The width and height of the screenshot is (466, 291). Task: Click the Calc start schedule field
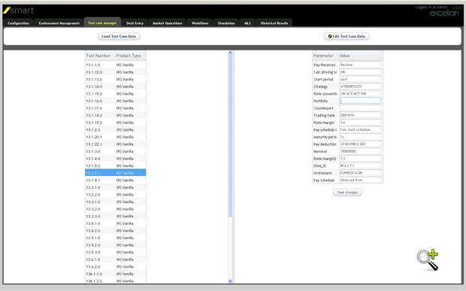pos(360,129)
